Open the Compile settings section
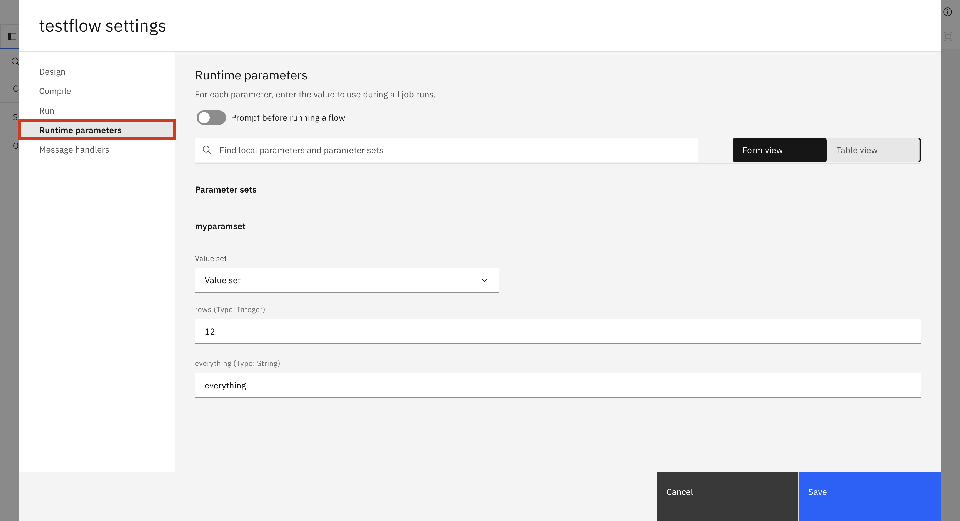Viewport: 960px width, 521px height. [55, 91]
